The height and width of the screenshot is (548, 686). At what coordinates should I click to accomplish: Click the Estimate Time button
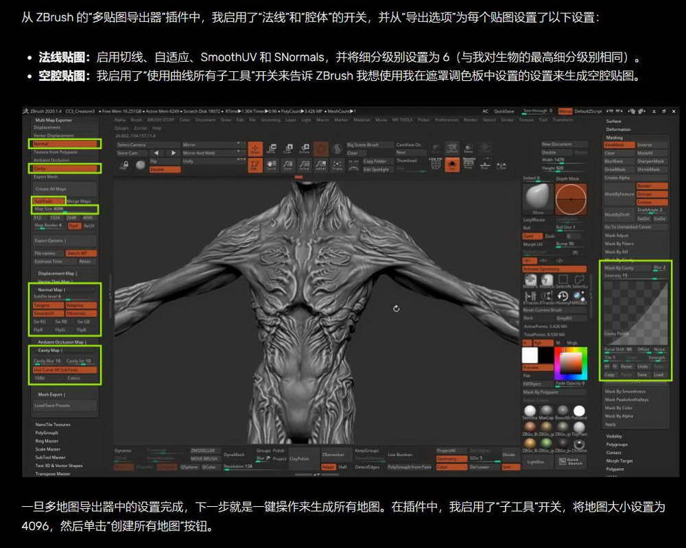tap(49, 261)
